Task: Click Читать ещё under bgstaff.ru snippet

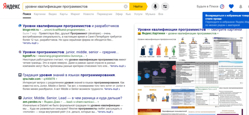Action: [118, 66]
